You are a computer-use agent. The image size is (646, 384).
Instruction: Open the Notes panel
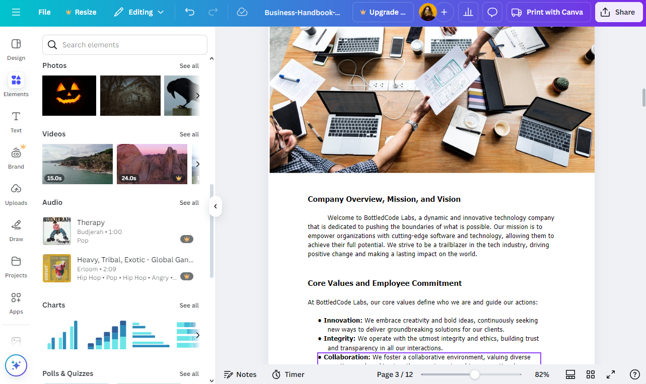click(240, 374)
